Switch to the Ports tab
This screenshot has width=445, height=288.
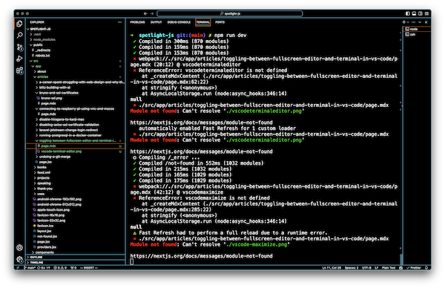220,22
